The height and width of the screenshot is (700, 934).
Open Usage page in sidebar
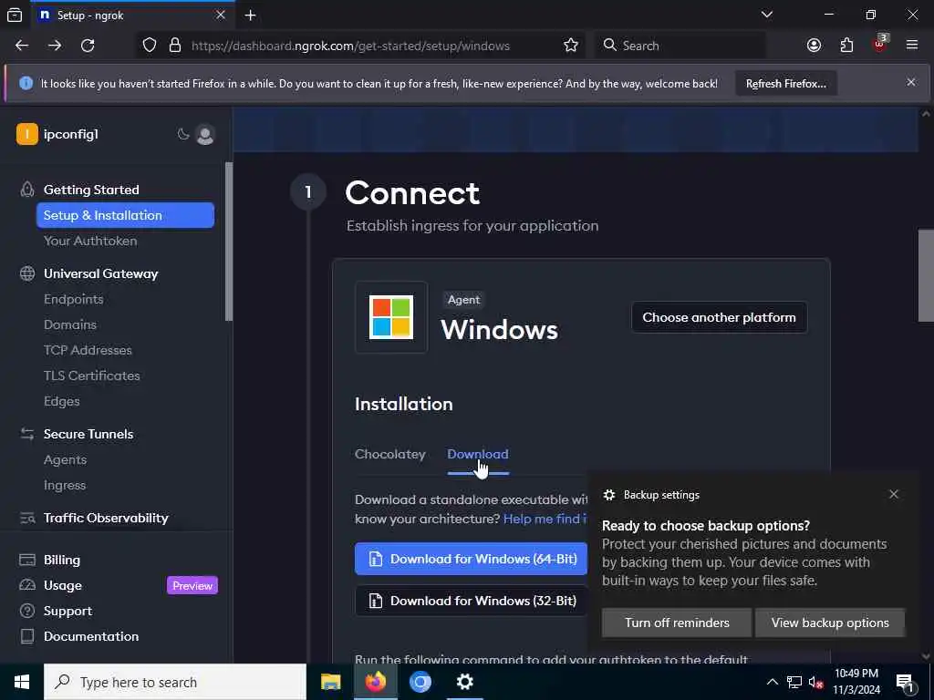63,585
